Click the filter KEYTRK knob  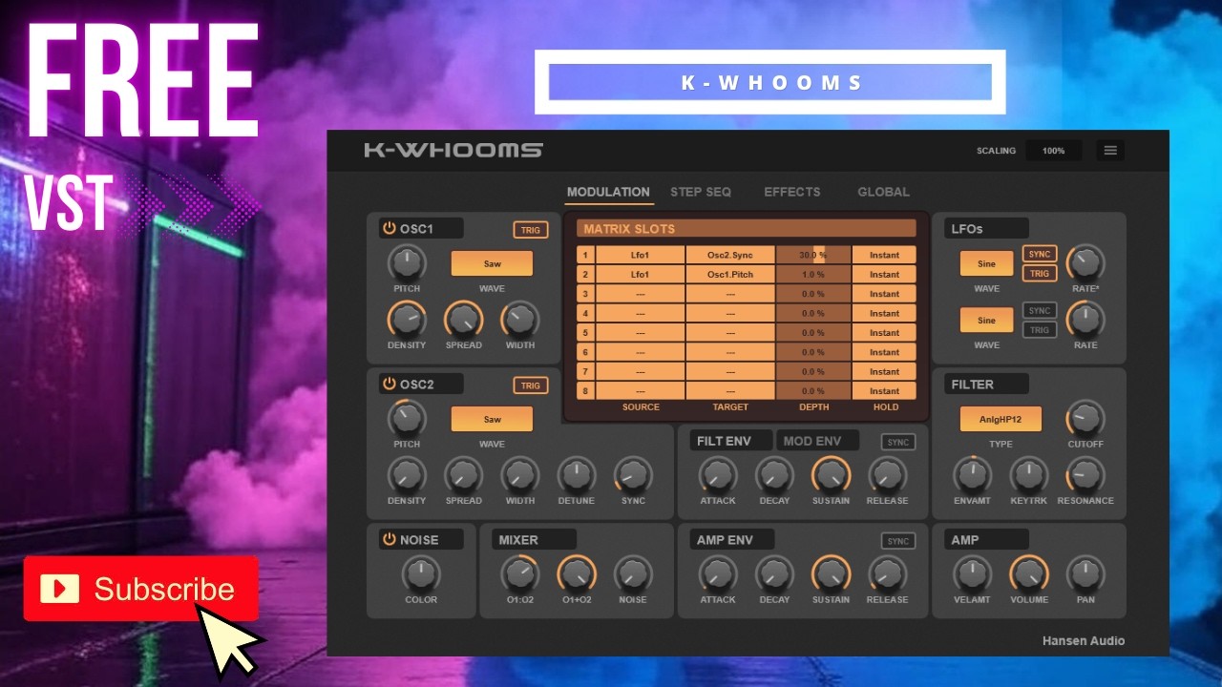[1029, 474]
